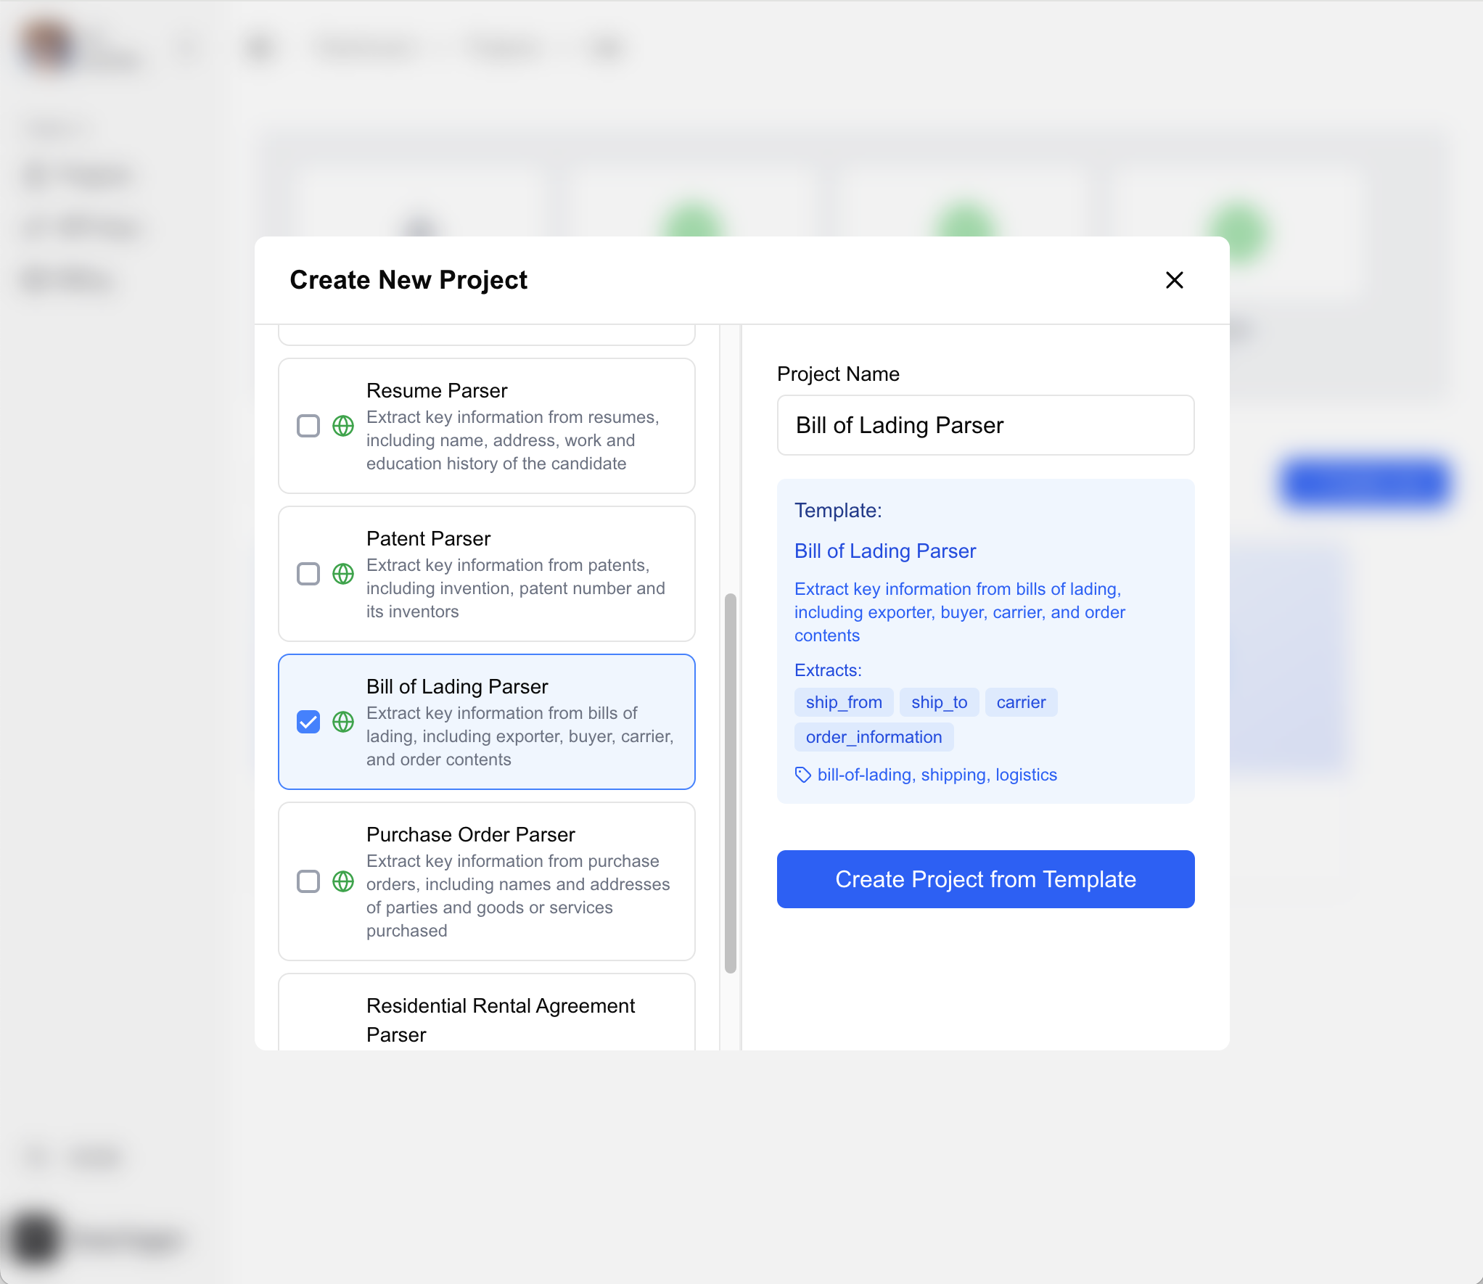Image resolution: width=1483 pixels, height=1284 pixels.
Task: Click the globe icon beside Purchase Order Parser
Action: coord(343,881)
